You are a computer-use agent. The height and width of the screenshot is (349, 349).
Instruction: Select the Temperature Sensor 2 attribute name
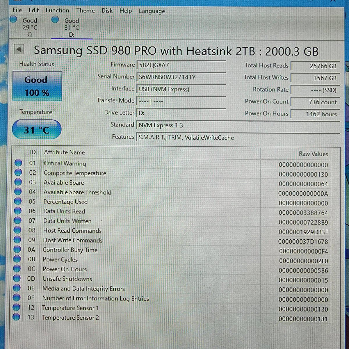(70, 317)
